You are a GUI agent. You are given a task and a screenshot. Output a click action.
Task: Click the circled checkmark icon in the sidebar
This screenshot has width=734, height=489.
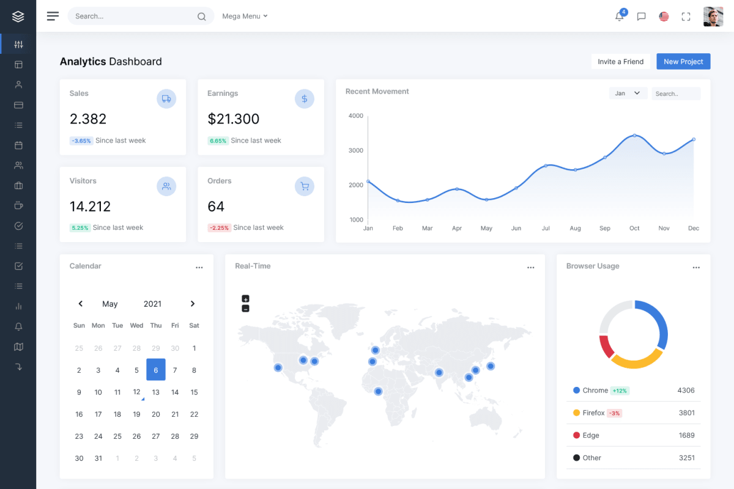(18, 226)
